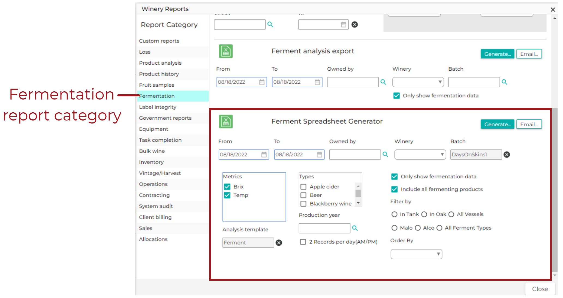Generate the Ferment Spreadsheet Generator report

[x=497, y=124]
